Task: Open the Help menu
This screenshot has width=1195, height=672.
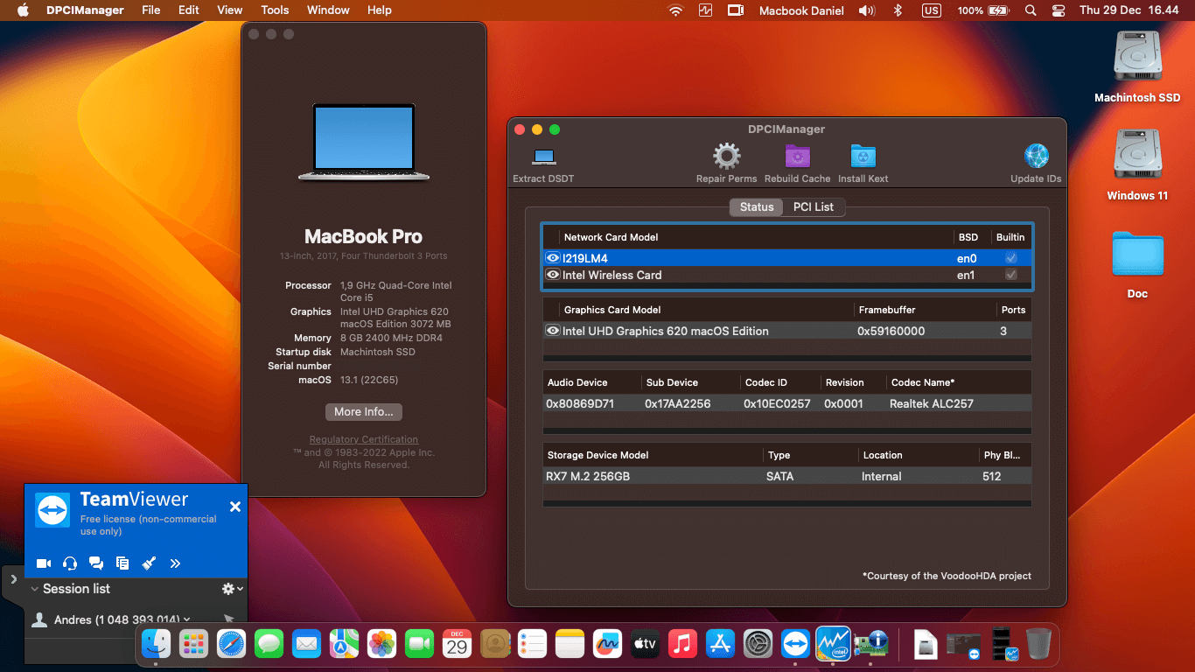Action: tap(380, 10)
